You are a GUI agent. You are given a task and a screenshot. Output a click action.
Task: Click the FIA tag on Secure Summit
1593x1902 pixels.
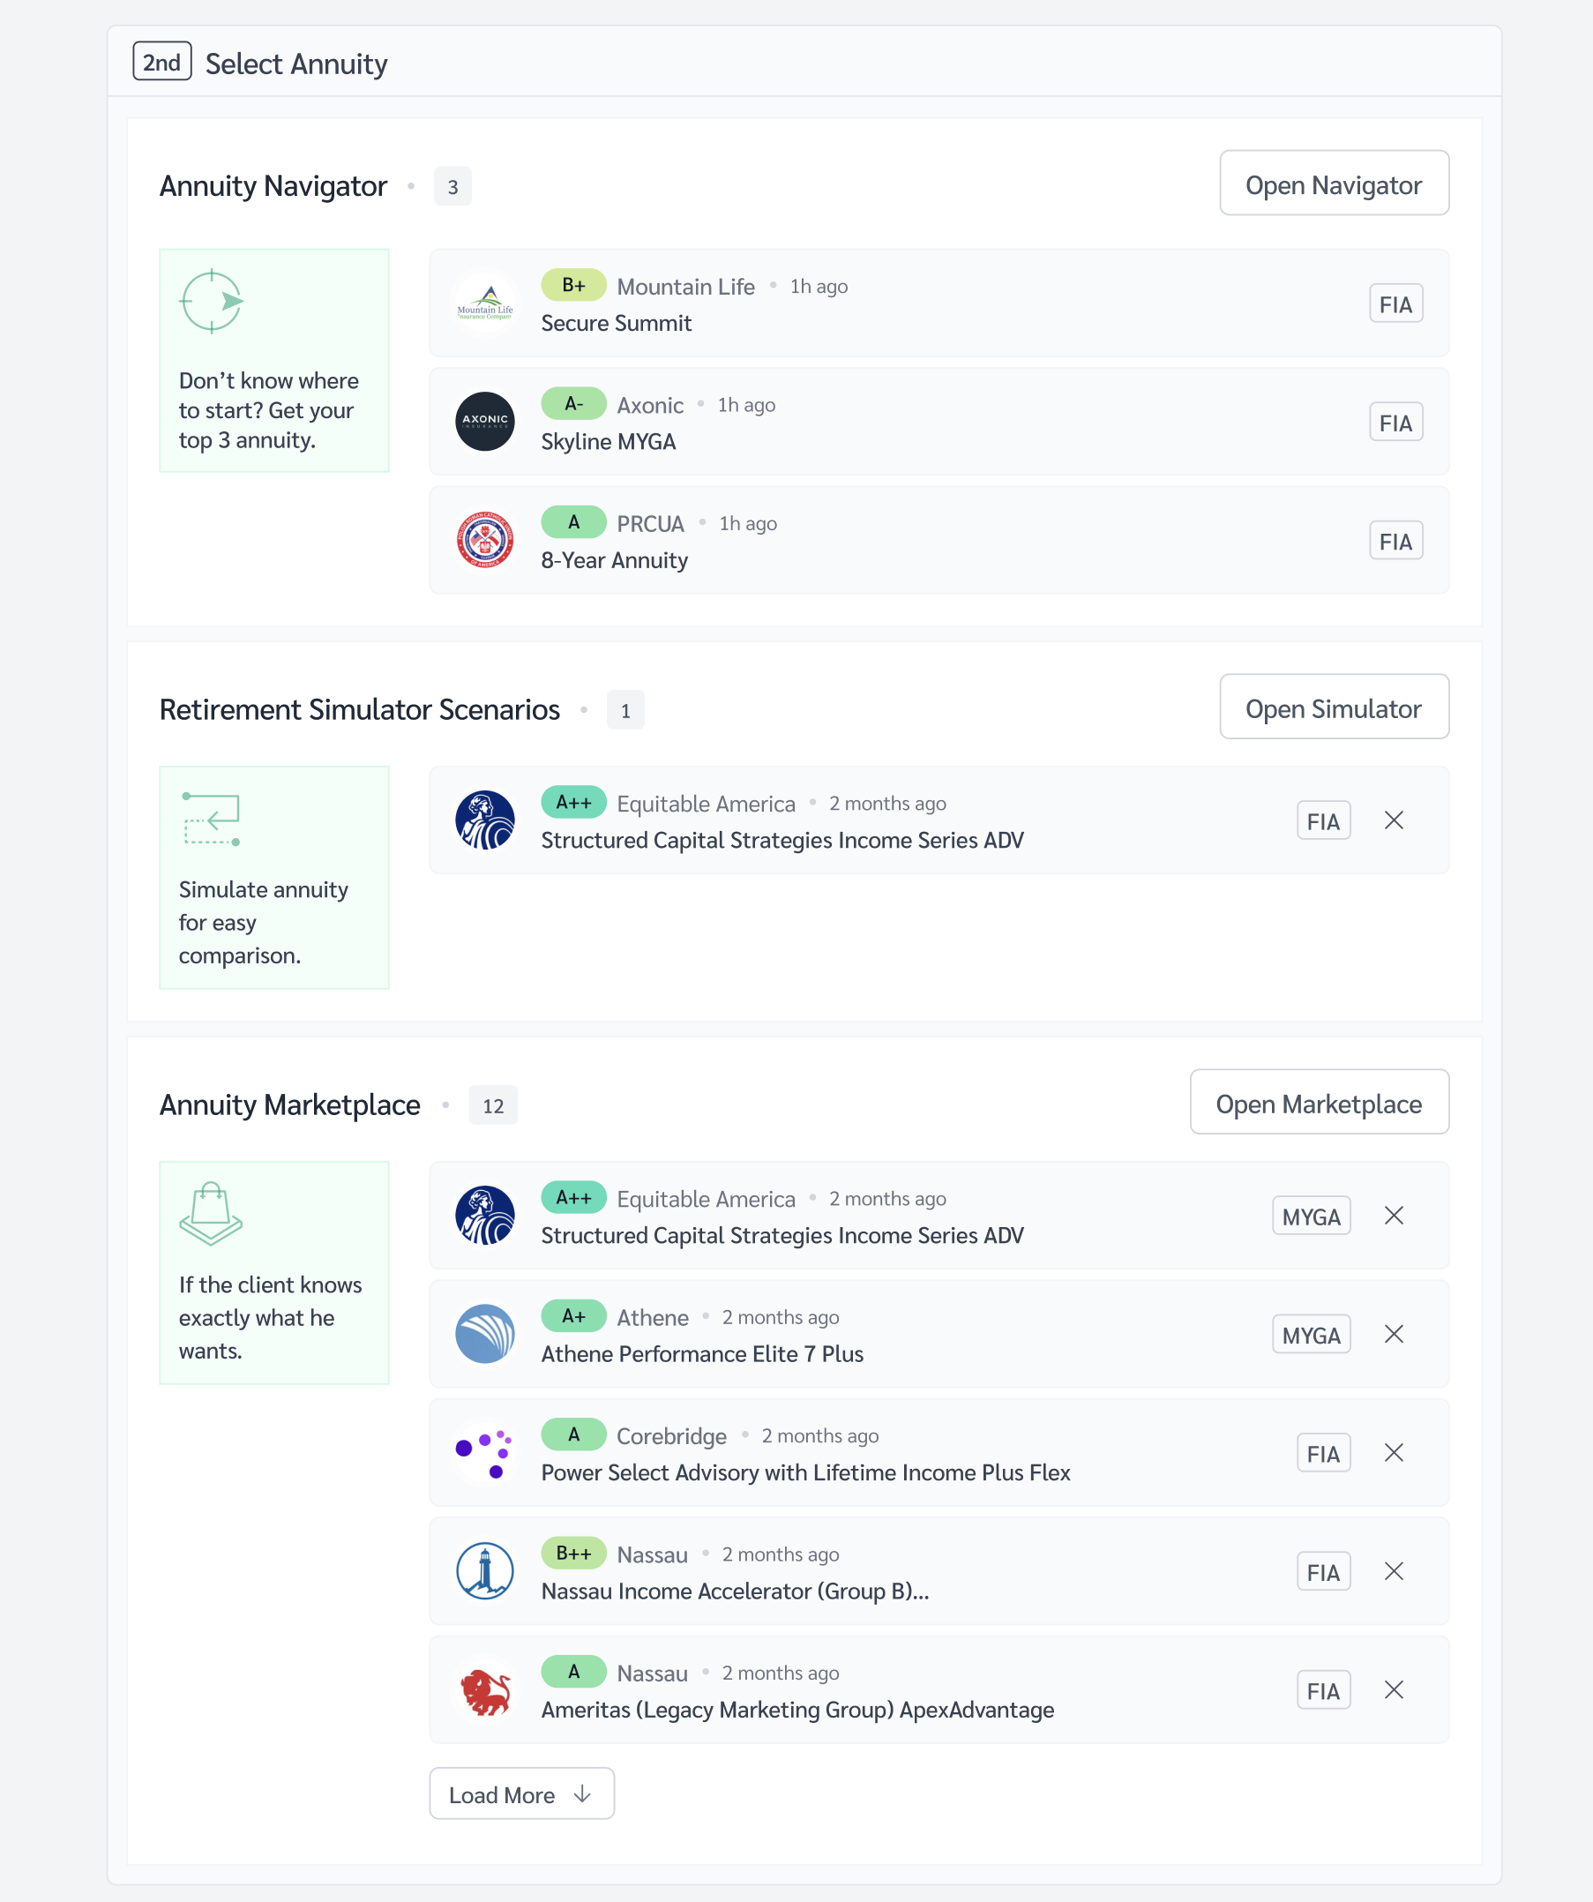pos(1395,304)
